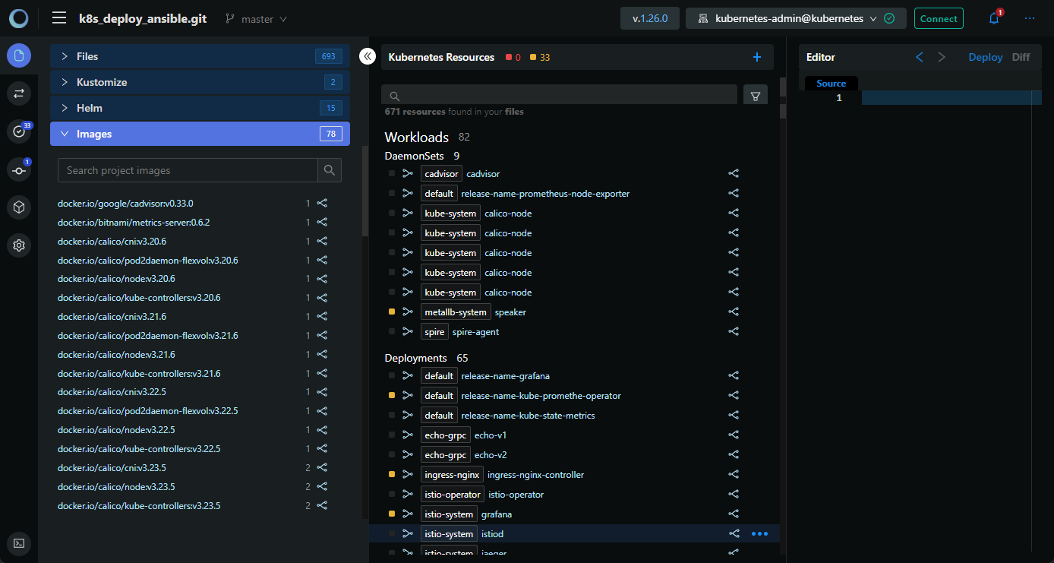Toggle yellow checkbox for istio-system grafana

(x=392, y=514)
